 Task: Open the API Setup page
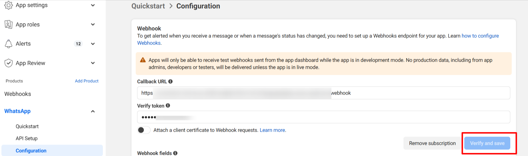coord(27,138)
